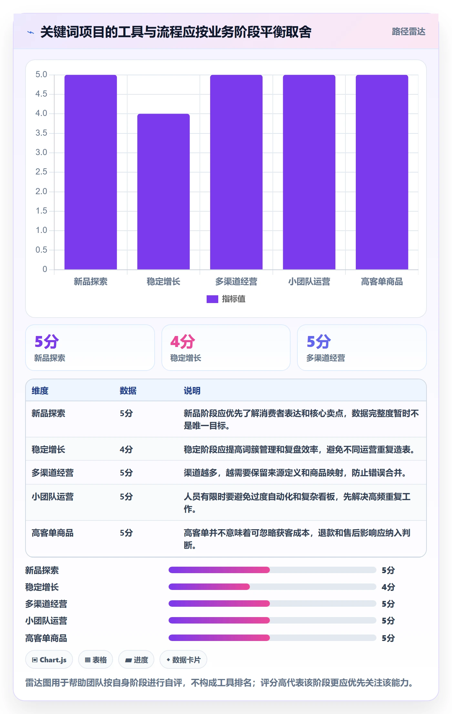Click the 新品探索 progress bar
452x714 pixels.
[272, 570]
